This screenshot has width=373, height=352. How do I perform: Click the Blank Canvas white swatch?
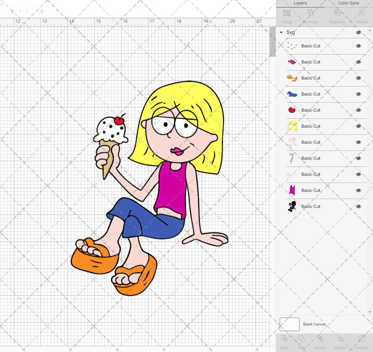tap(289, 324)
